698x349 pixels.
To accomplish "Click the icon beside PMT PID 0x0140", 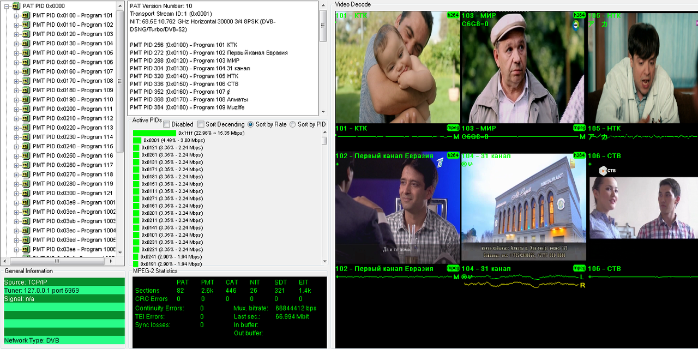I will click(25, 53).
